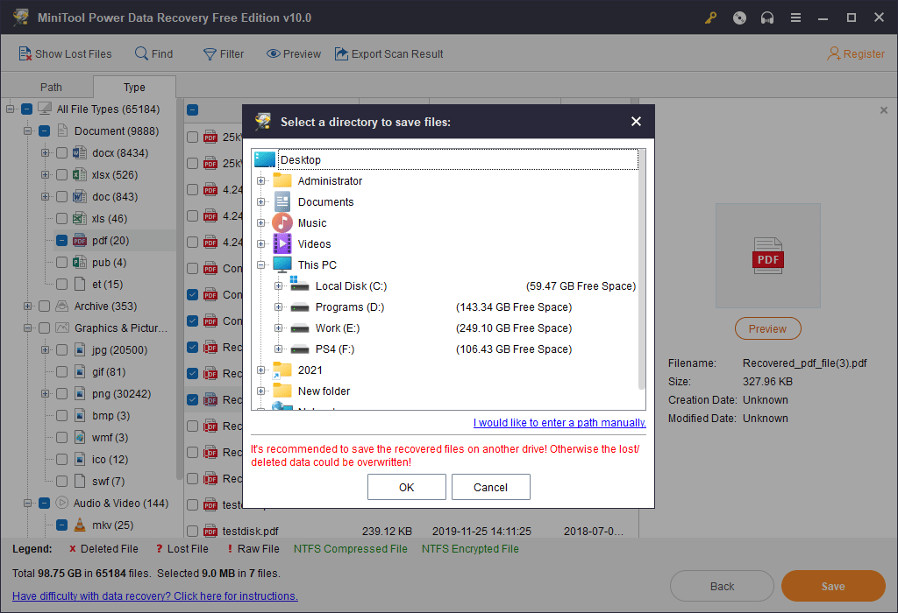Select the ico (12) file type icon
The image size is (898, 613).
point(80,459)
